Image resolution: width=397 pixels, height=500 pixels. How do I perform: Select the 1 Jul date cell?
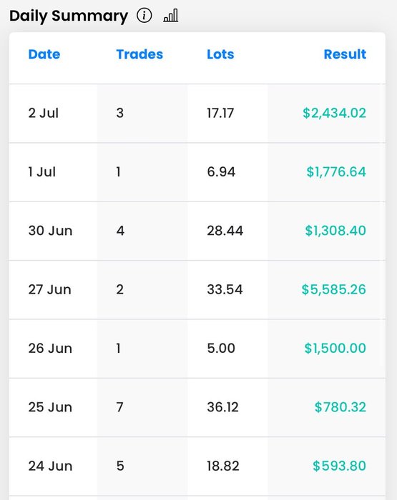click(x=41, y=172)
